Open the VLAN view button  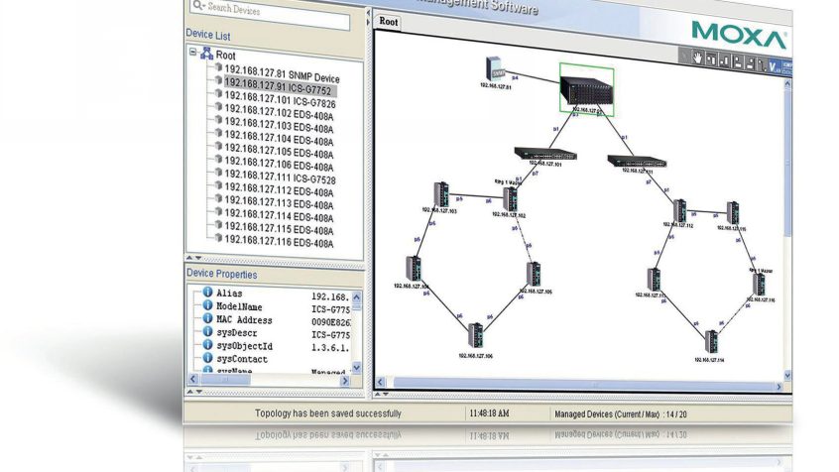click(x=775, y=66)
